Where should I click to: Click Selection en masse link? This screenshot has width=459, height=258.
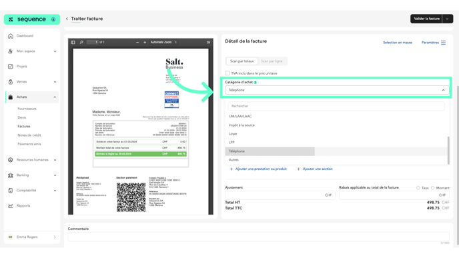pos(398,43)
